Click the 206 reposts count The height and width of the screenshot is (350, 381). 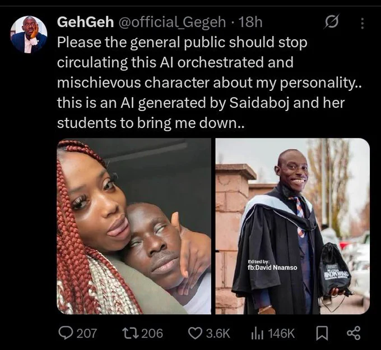pyautogui.click(x=152, y=333)
